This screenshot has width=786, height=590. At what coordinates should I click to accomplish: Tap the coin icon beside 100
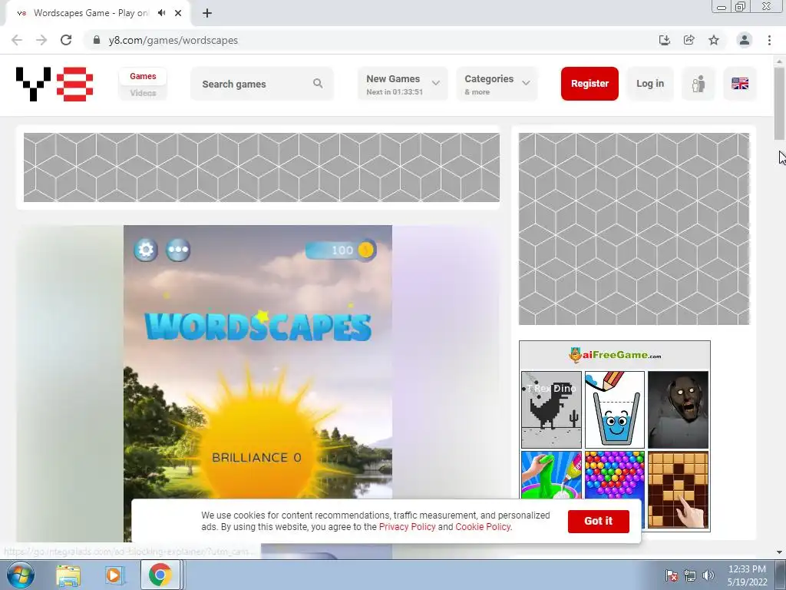[366, 250]
